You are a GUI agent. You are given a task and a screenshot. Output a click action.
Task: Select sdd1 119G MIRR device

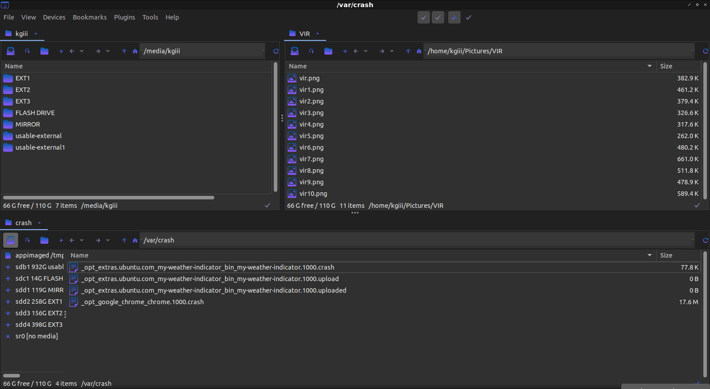[34, 290]
